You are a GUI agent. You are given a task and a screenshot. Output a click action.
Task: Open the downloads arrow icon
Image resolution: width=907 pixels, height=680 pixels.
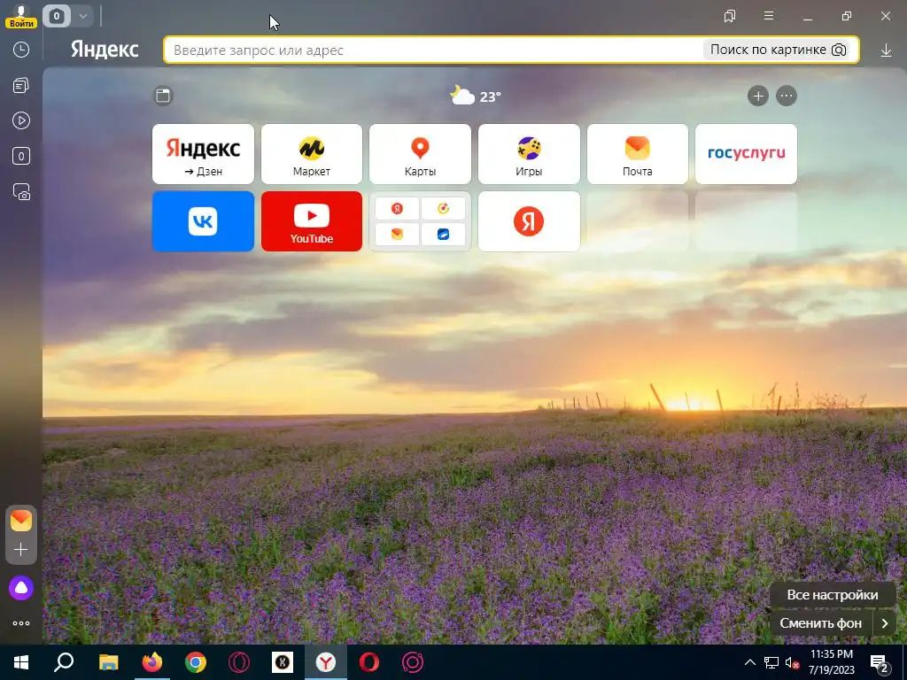tap(886, 50)
